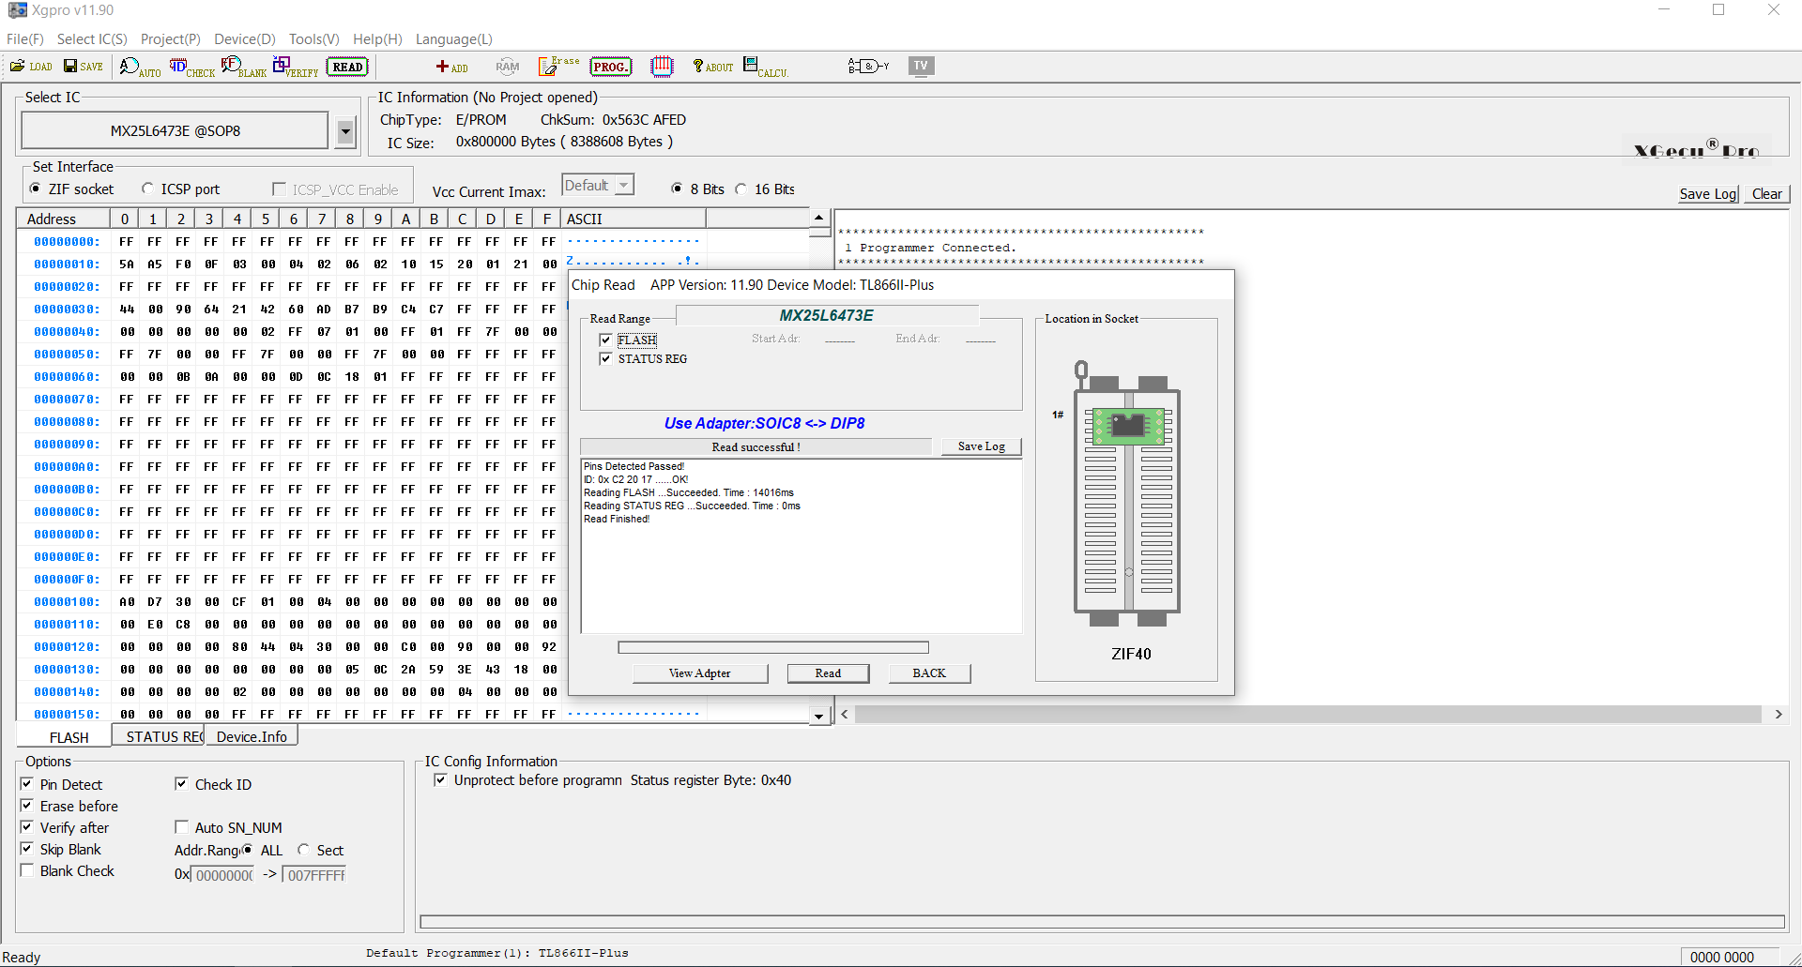Click the TV toolbar icon
The width and height of the screenshot is (1802, 967).
921,66
